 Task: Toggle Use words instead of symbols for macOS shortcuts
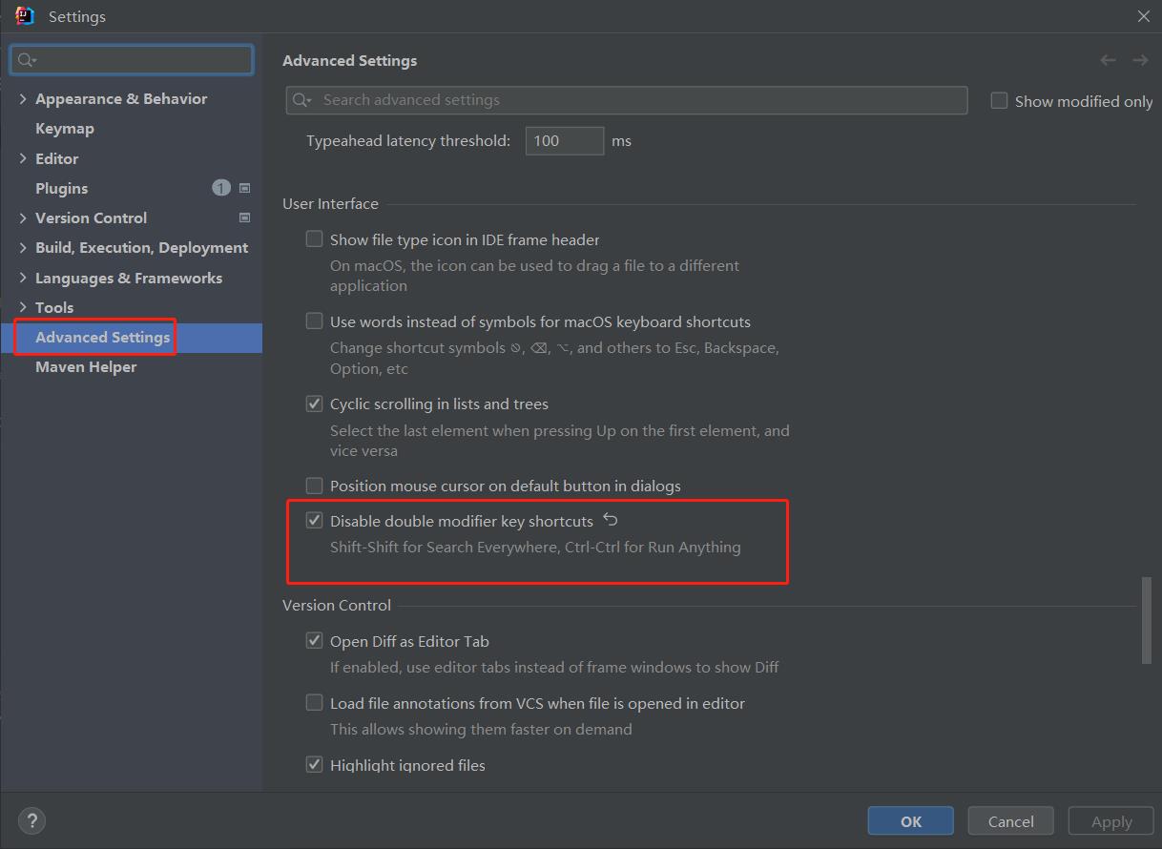point(314,321)
